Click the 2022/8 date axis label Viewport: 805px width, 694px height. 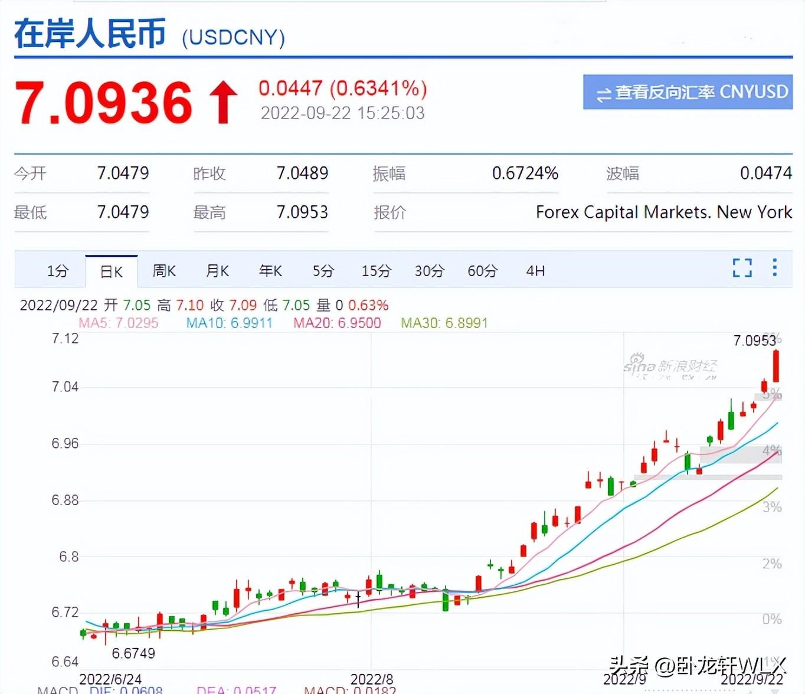click(x=372, y=679)
